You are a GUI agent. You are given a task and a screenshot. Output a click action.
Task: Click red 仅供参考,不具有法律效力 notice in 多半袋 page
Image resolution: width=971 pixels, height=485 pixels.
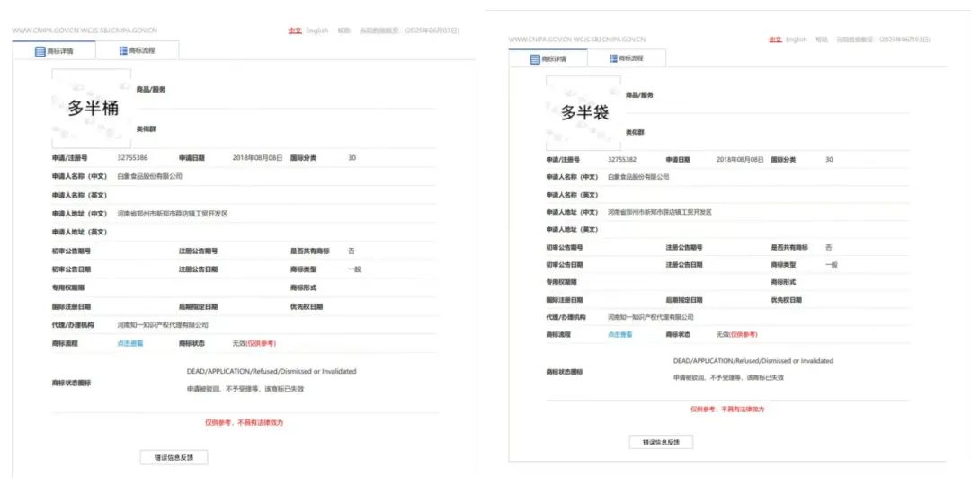point(727,410)
